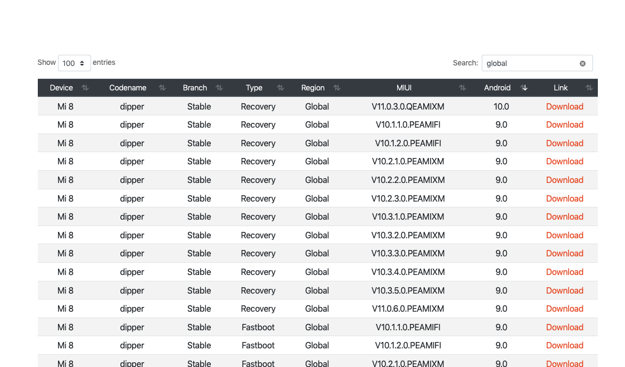Screen dimensions: 625x367
Task: Sort table by Branch column
Action: click(219, 88)
